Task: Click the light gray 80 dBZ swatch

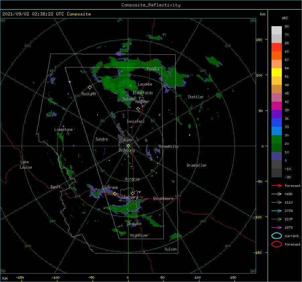Action: 276,31
